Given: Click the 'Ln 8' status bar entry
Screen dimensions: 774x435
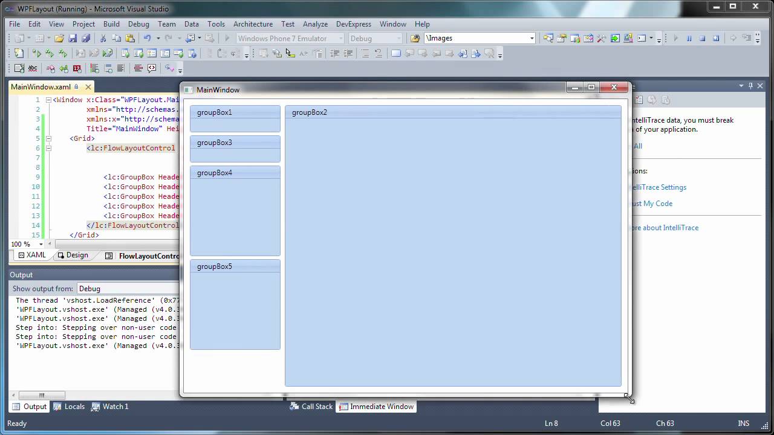Looking at the screenshot, I should (x=551, y=424).
